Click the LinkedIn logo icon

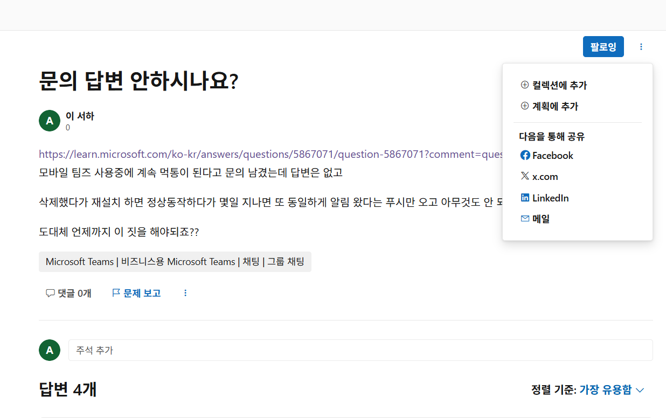click(525, 198)
